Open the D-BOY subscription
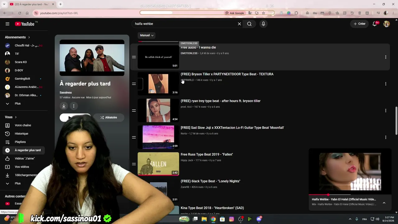 [x=24, y=70]
